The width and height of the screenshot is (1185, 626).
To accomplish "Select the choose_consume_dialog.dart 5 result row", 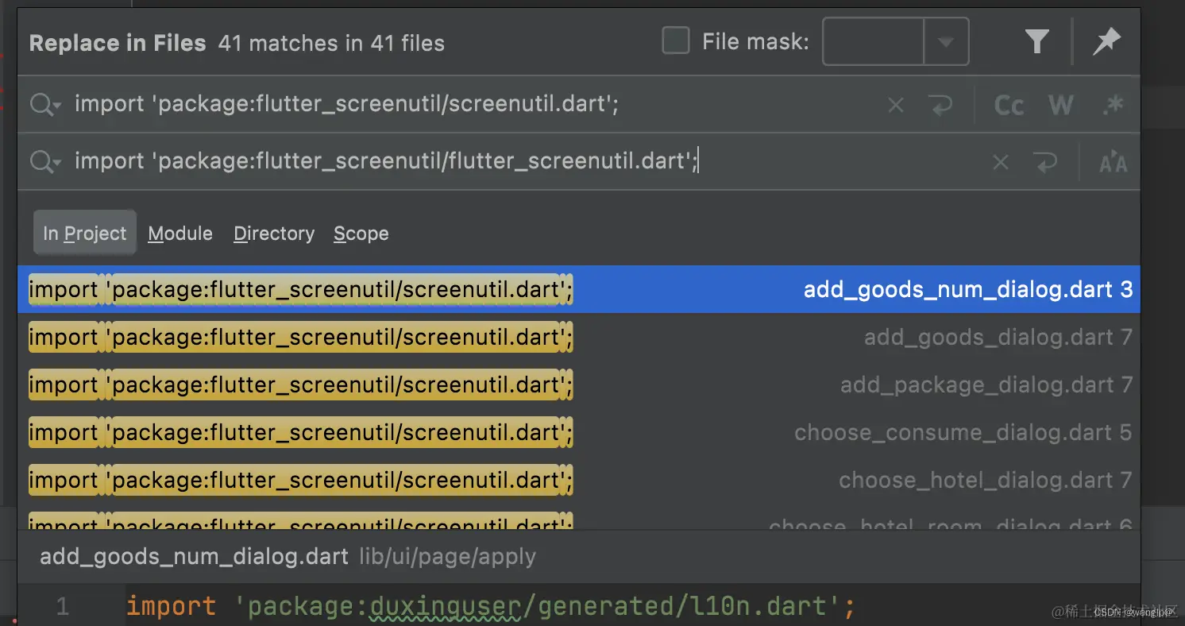I will (x=579, y=432).
